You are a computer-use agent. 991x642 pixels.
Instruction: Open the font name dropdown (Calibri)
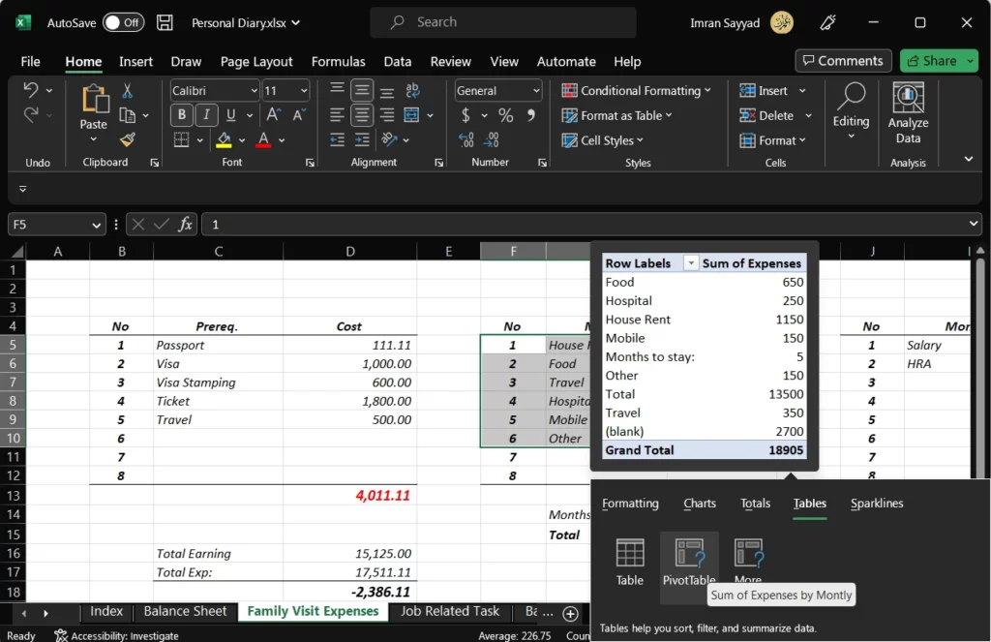(255, 91)
